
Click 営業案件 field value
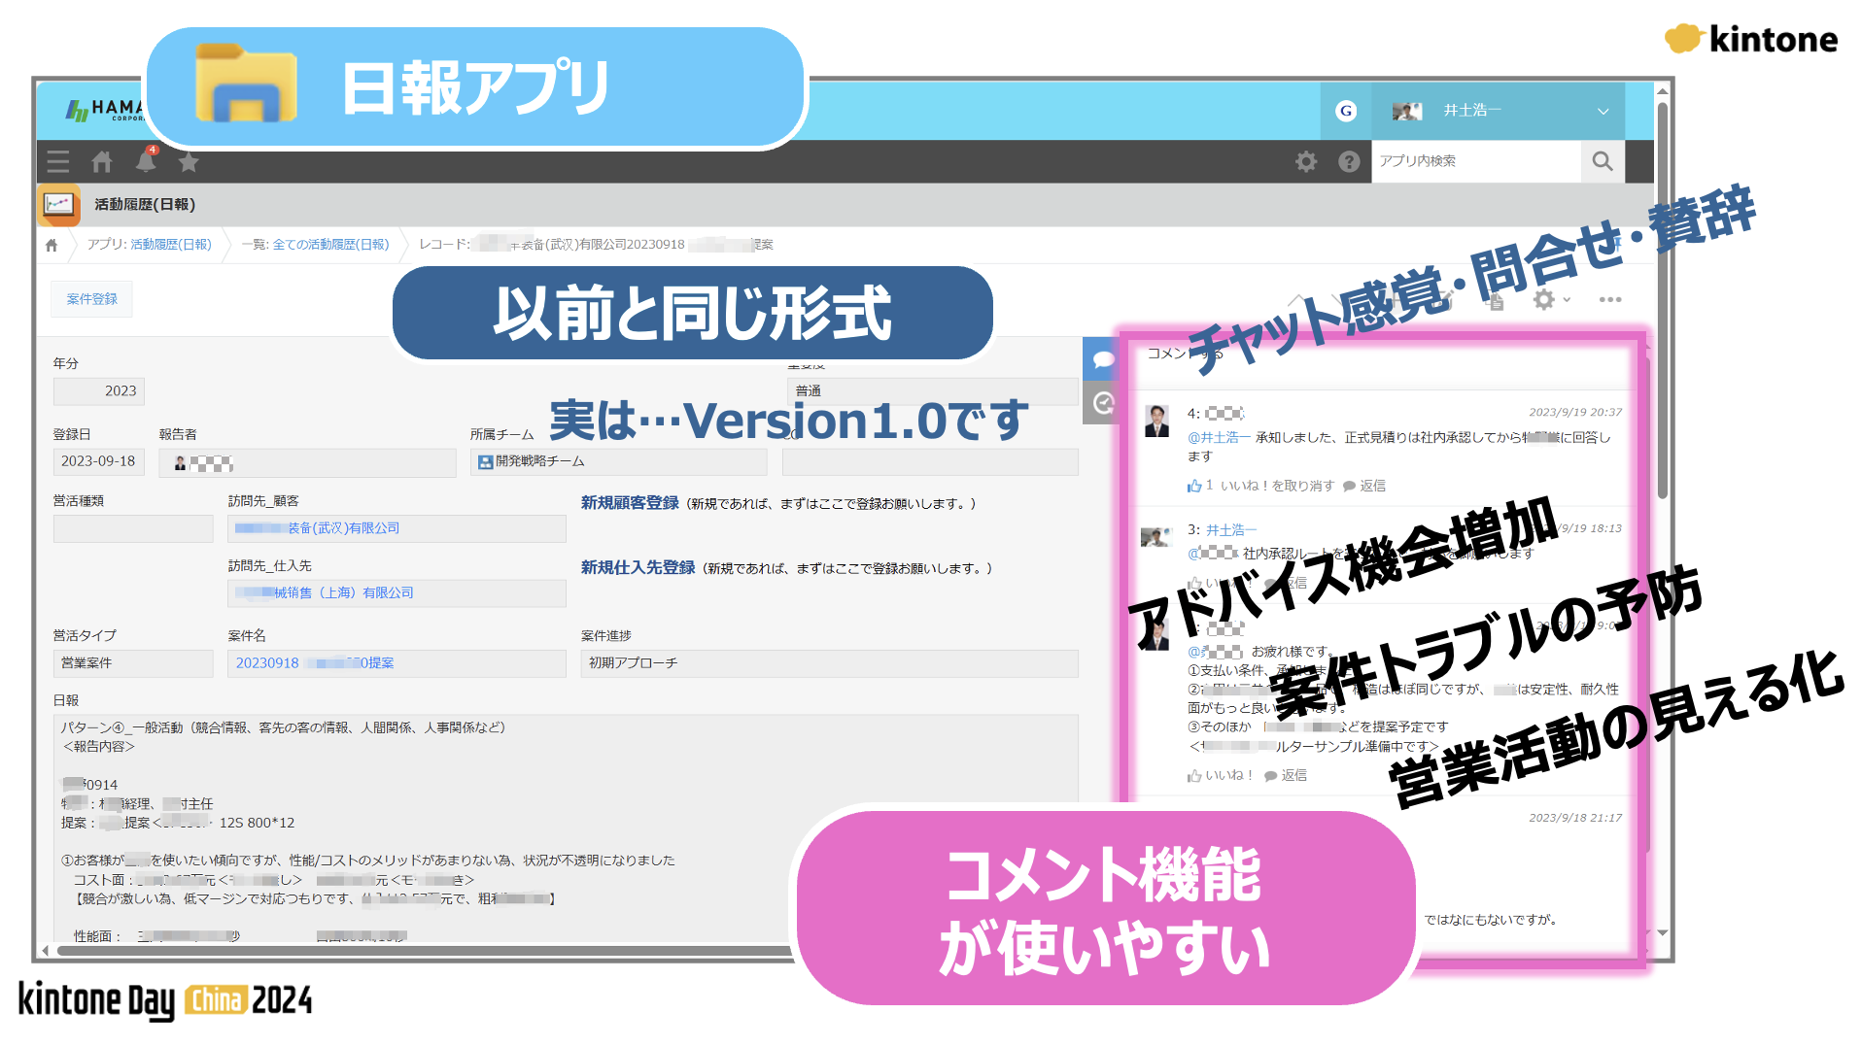pos(133,663)
